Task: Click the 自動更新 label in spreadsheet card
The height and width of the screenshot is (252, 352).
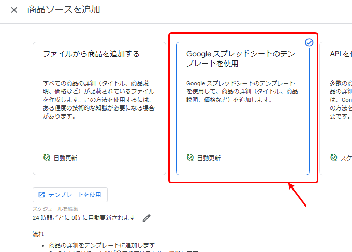Action: click(209, 158)
